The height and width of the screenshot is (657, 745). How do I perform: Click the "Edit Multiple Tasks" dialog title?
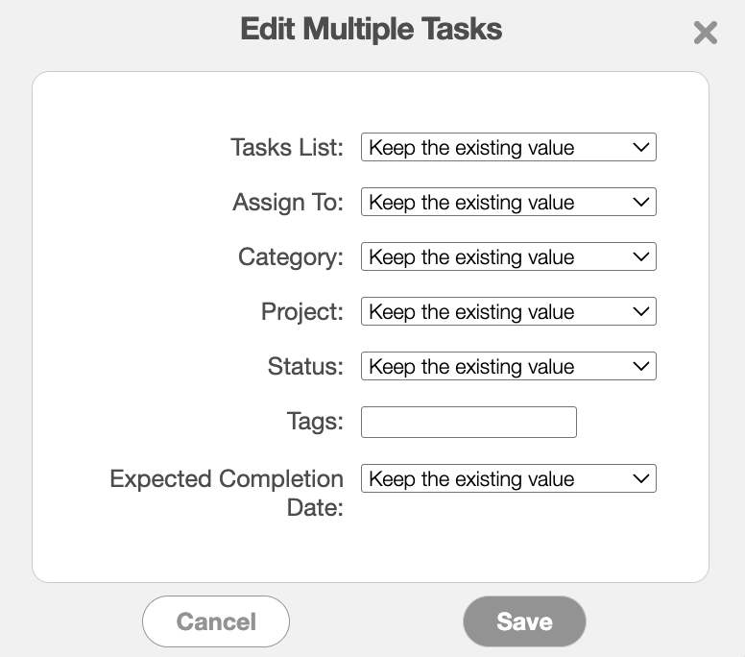[372, 29]
